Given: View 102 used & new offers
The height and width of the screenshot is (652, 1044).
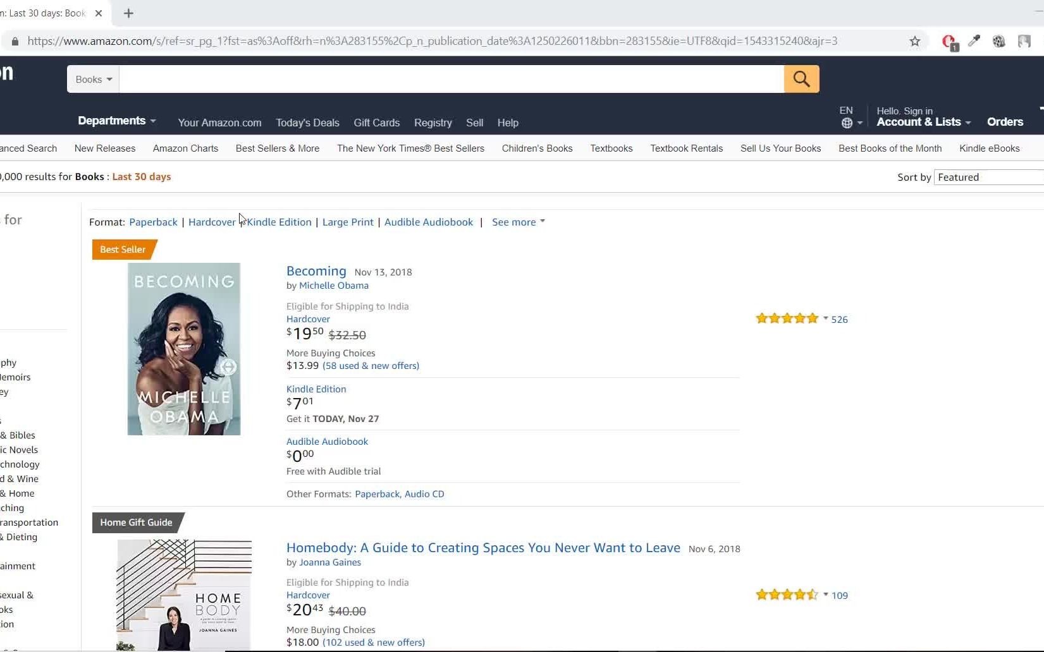Looking at the screenshot, I should [x=374, y=643].
